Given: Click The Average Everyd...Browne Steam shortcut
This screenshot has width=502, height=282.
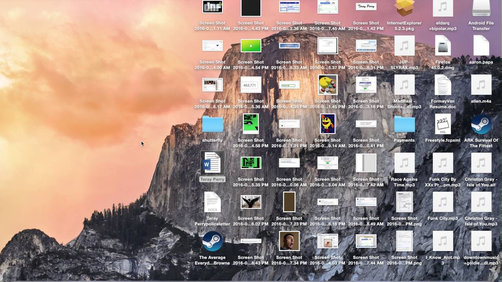Looking at the screenshot, I should click(212, 241).
